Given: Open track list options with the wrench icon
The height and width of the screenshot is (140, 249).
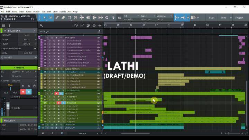Looking at the screenshot, I should click(41, 25).
